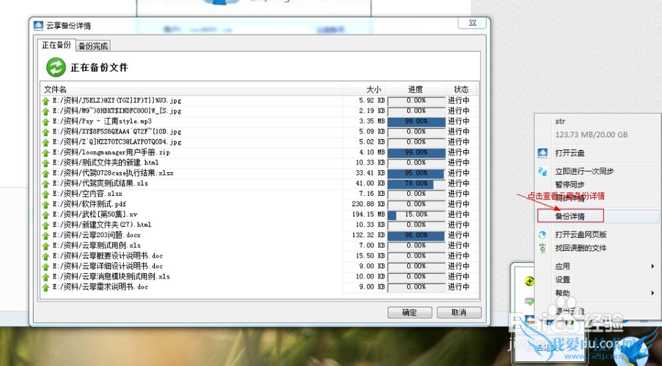The image size is (662, 366).
Task: Click the upload arrow for 云享详细设计说明书.doc
Action: (x=46, y=266)
